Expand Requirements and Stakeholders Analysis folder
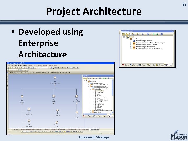This screenshot has width=188, height=141. point(131,43)
